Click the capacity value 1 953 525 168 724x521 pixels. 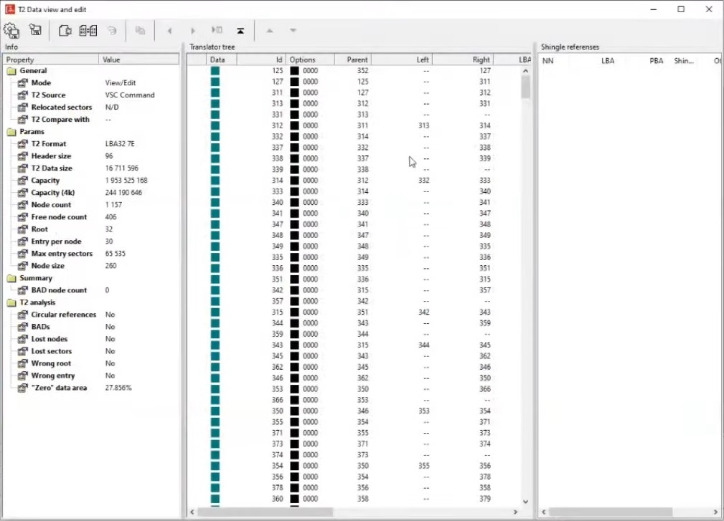coord(126,181)
